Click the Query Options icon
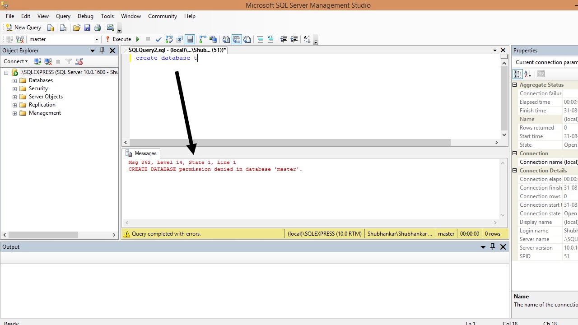This screenshot has height=325, width=578. (180, 39)
